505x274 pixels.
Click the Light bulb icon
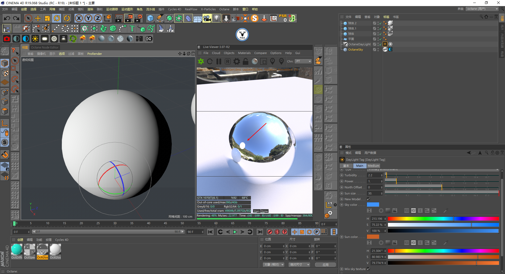(x=216, y=18)
